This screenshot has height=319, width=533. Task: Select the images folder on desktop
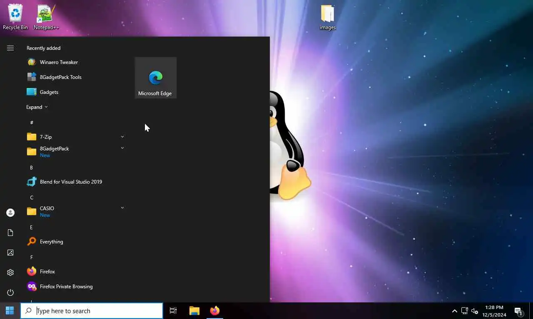[x=328, y=17]
